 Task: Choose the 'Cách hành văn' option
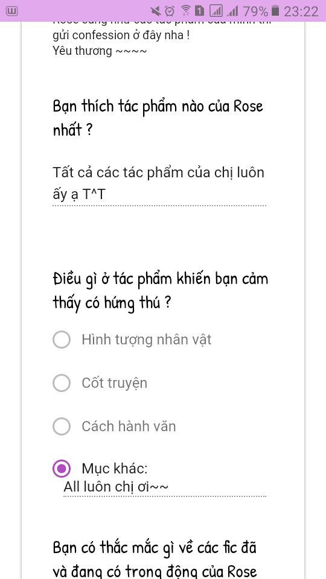point(62,426)
